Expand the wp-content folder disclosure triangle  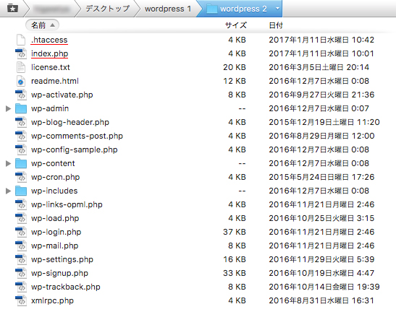9,163
